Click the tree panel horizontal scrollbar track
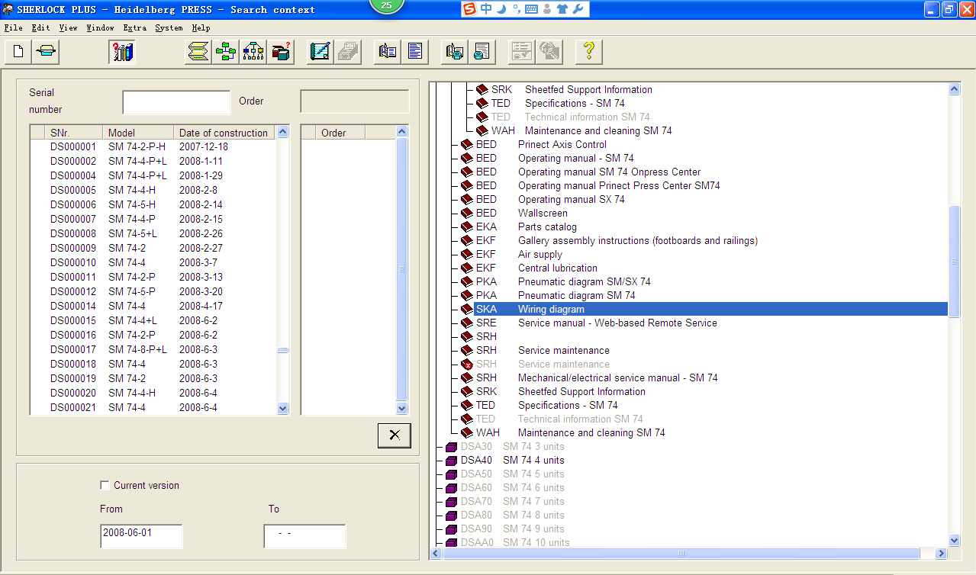 point(801,554)
